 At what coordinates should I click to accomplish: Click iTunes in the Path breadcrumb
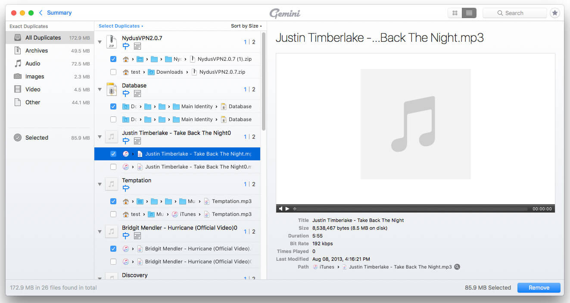(x=327, y=267)
